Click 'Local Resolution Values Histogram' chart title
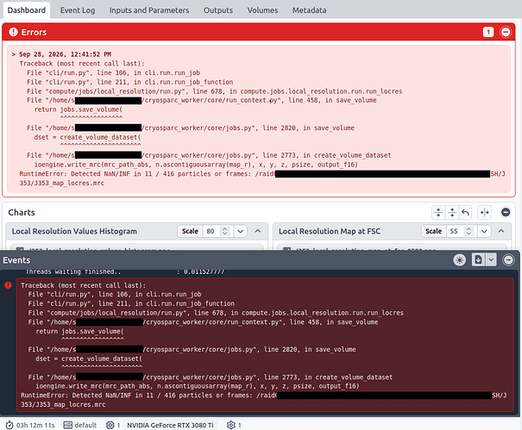This screenshot has height=430, width=522. coord(74,231)
